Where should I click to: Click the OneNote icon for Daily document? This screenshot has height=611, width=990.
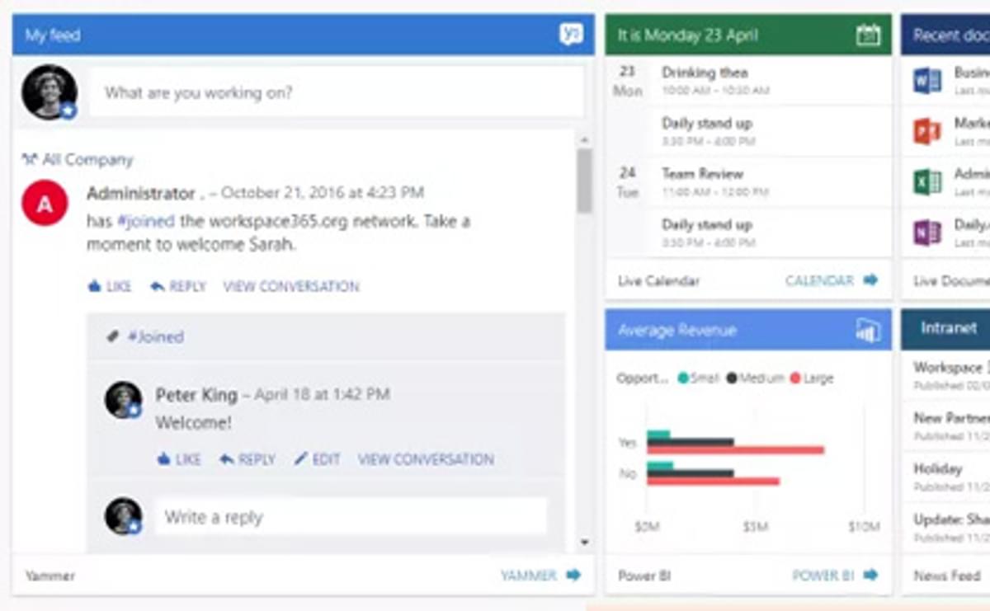[926, 231]
